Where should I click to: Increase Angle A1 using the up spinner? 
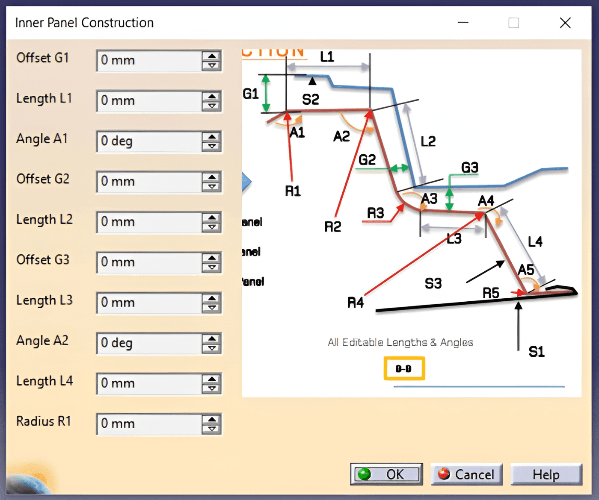click(x=211, y=137)
